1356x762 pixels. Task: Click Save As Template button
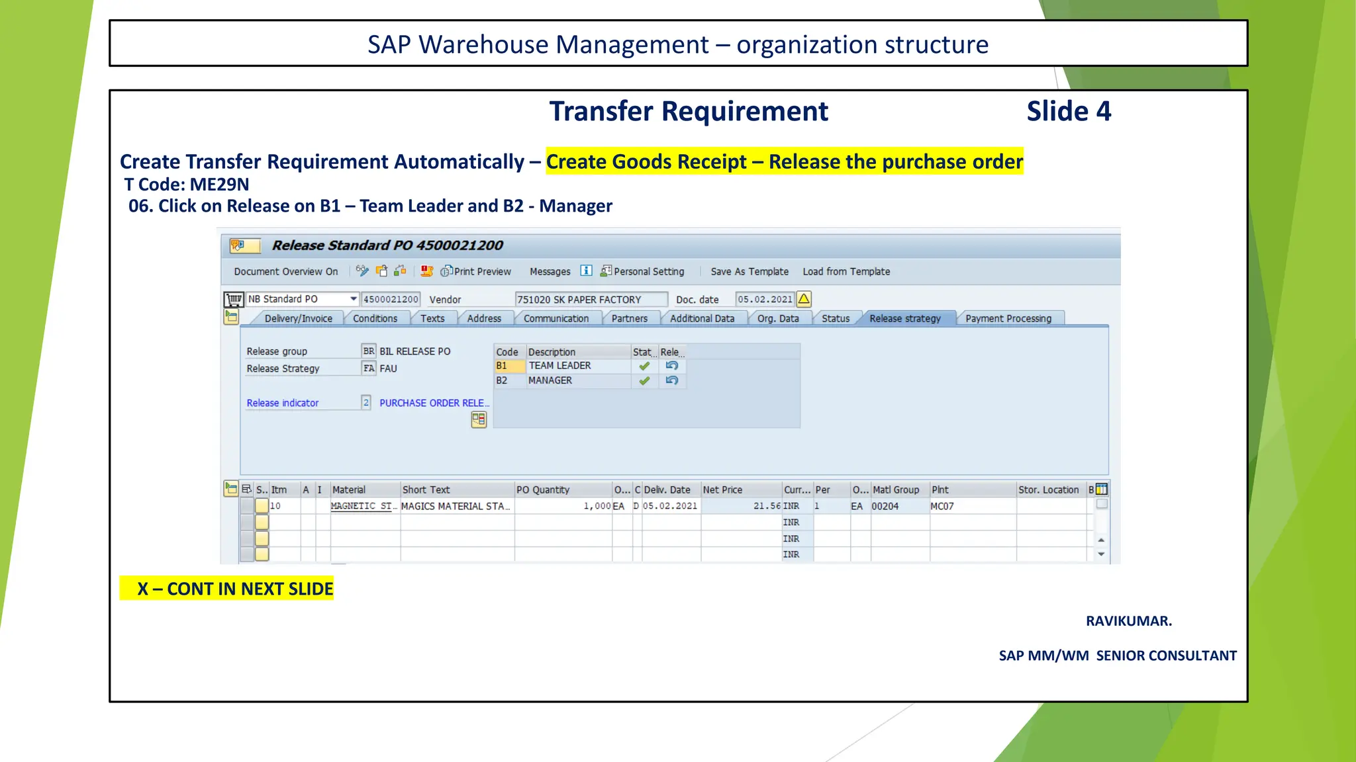point(750,271)
